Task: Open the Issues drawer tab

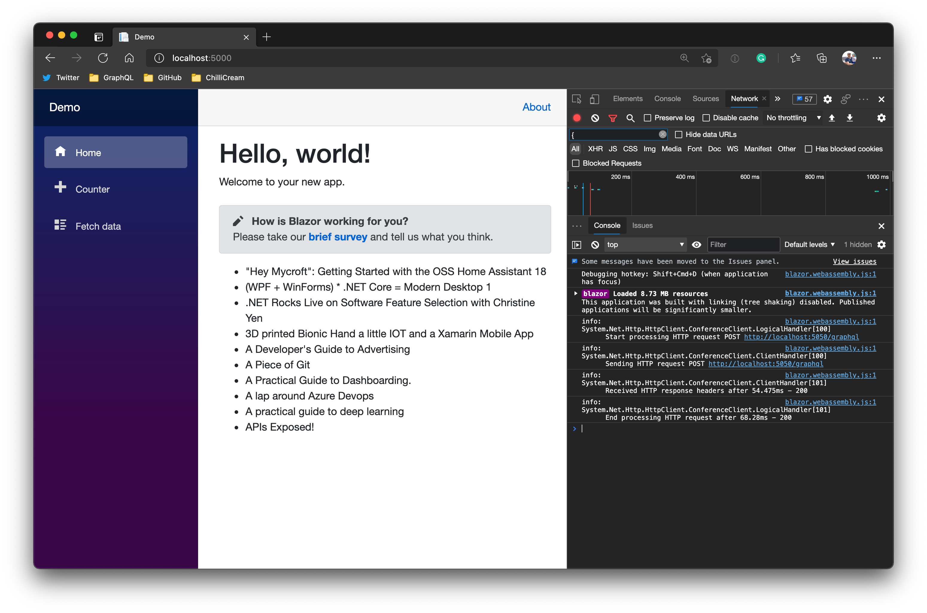Action: click(x=642, y=225)
